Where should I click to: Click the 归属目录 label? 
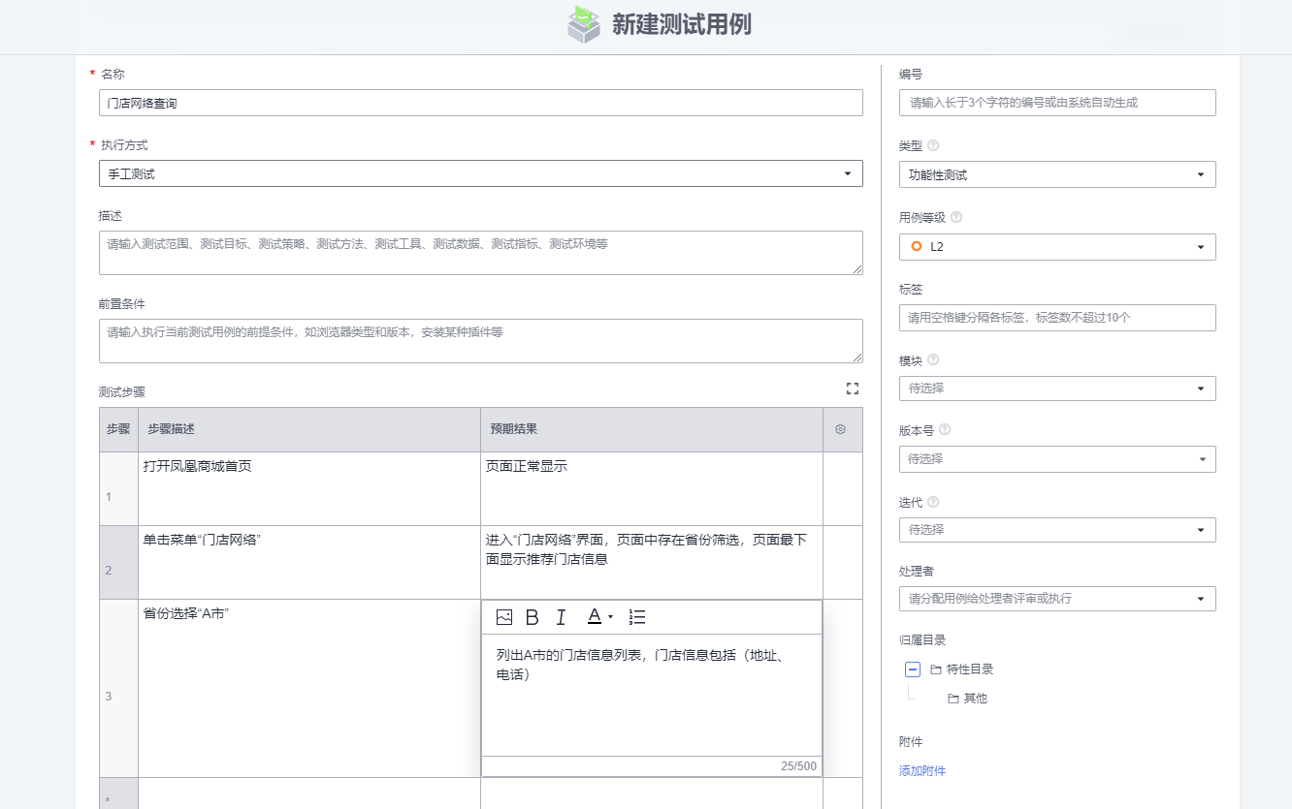tap(922, 640)
